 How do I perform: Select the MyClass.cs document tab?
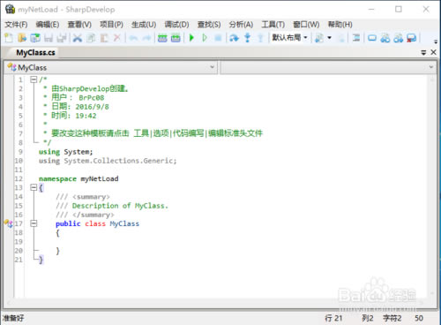tap(35, 53)
